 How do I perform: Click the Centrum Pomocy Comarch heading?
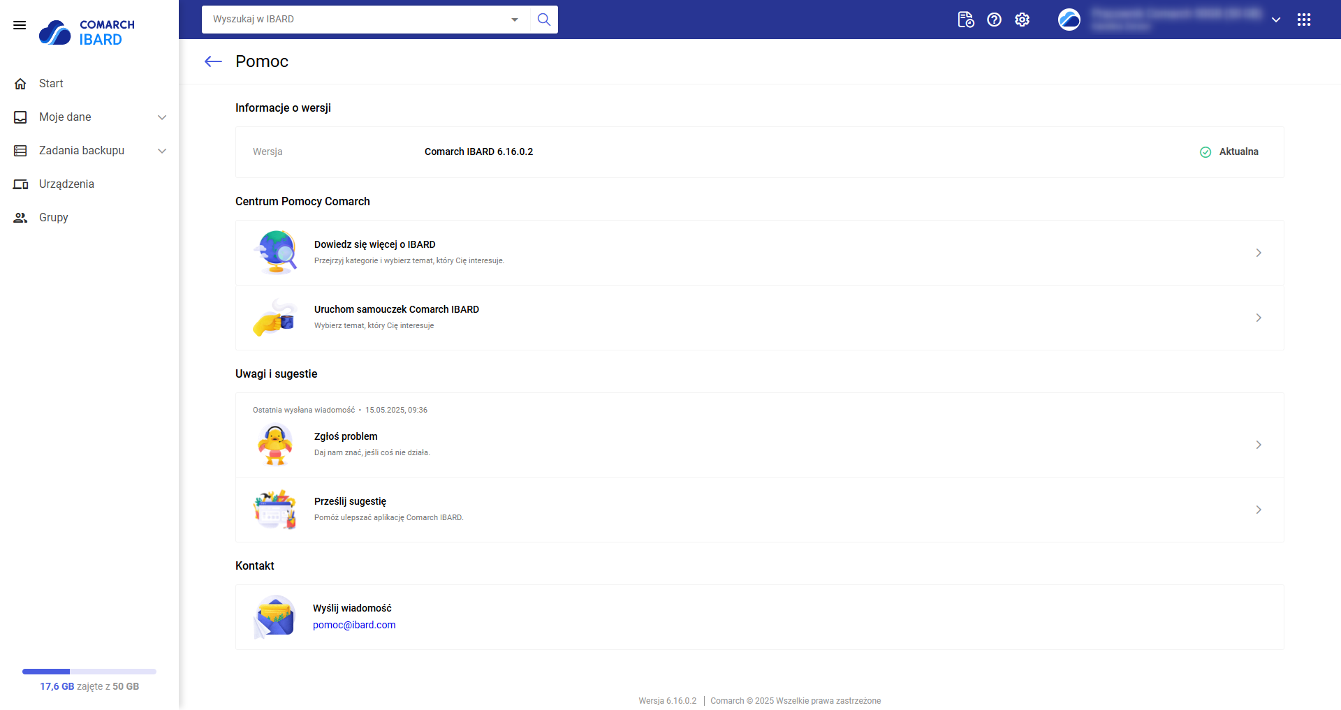tap(302, 201)
